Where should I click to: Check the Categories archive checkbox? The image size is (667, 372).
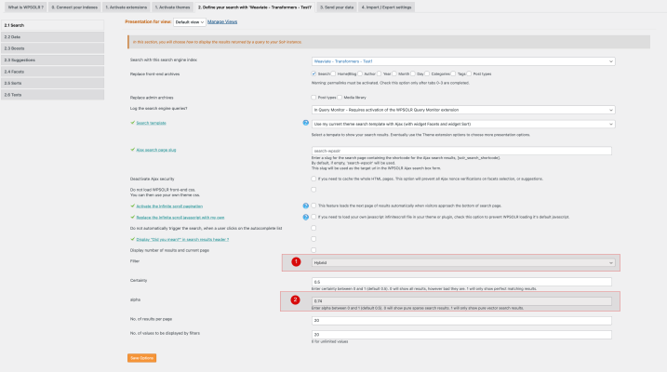click(427, 73)
